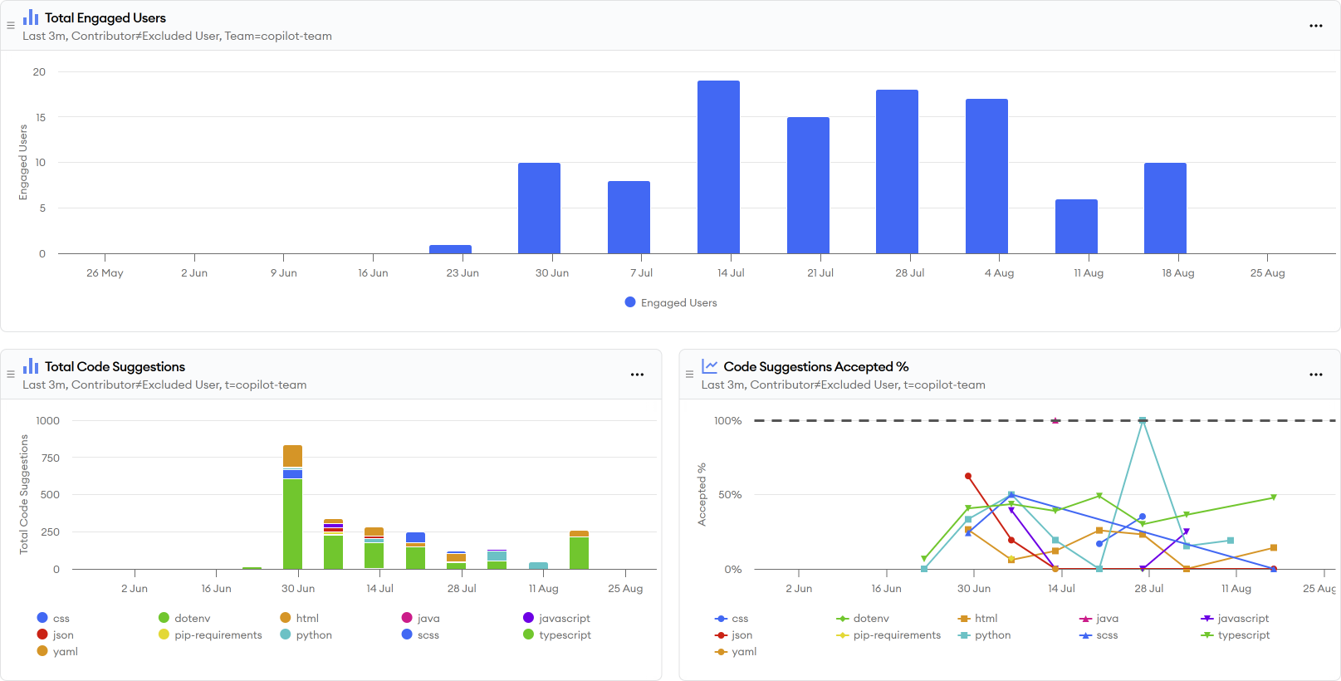Viewport: 1341px width, 681px height.
Task: Open the Code Suggestions Accepted % title
Action: (815, 366)
